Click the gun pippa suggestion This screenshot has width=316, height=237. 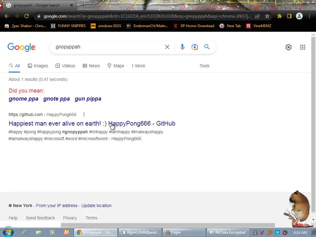point(88,99)
